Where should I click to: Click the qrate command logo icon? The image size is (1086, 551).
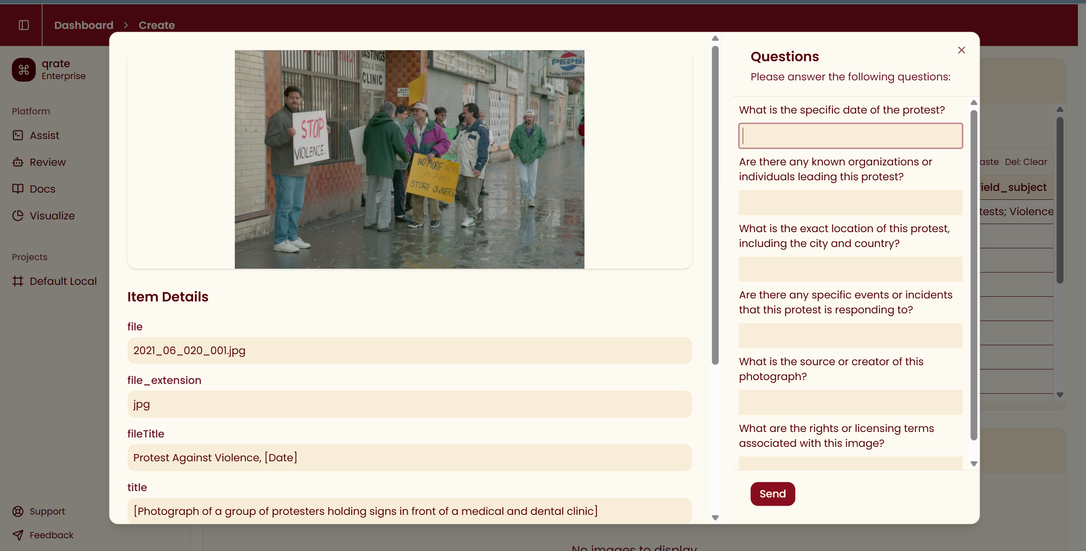click(x=24, y=70)
